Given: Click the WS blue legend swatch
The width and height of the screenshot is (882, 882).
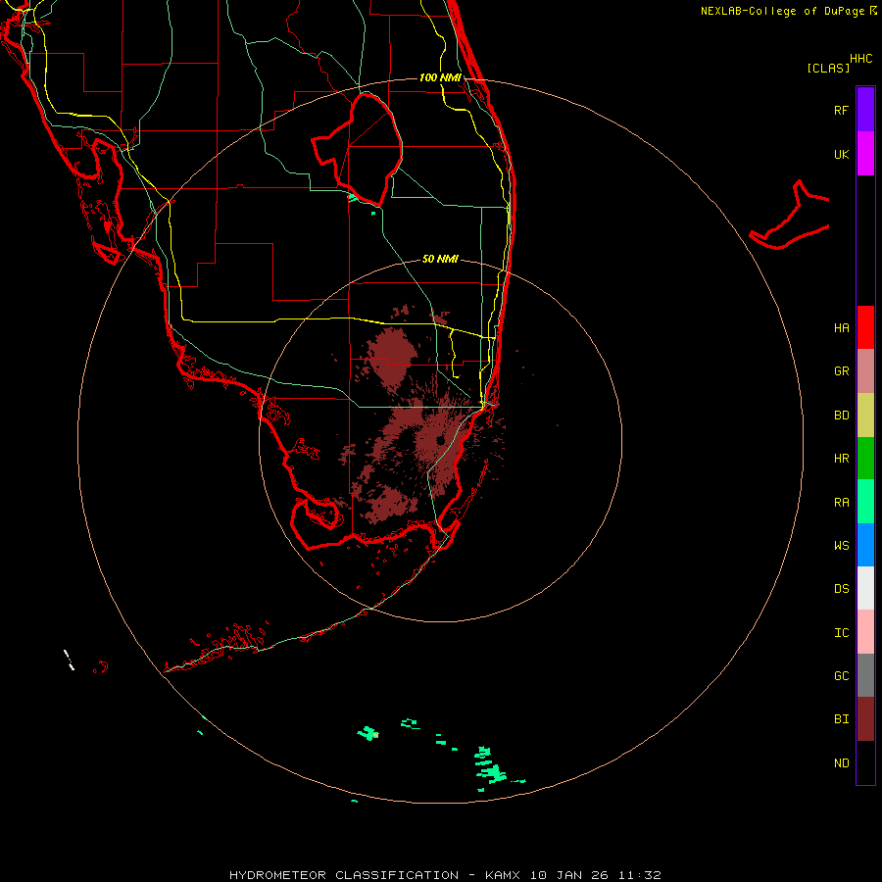Looking at the screenshot, I should click(x=865, y=545).
